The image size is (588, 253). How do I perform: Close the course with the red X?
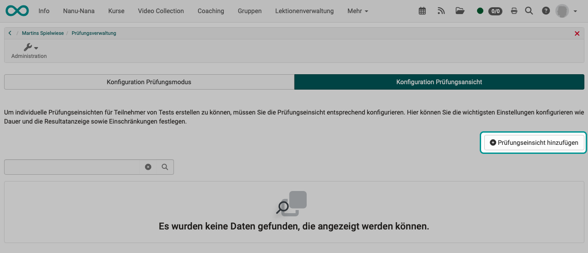point(577,33)
